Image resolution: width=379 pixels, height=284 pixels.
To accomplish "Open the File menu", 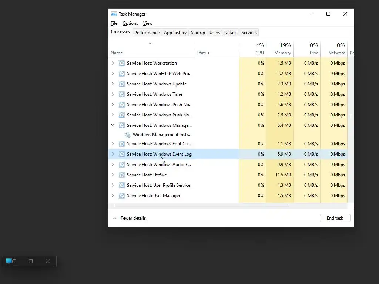I will [x=114, y=23].
